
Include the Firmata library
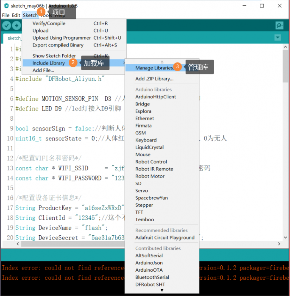162,126
